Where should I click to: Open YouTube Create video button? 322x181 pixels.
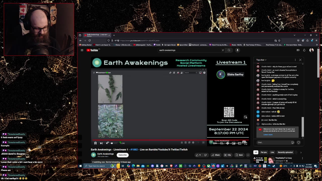tap(298, 50)
